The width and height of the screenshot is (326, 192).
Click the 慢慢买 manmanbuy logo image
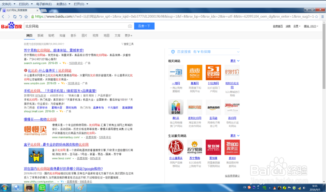pyautogui.click(x=35, y=130)
